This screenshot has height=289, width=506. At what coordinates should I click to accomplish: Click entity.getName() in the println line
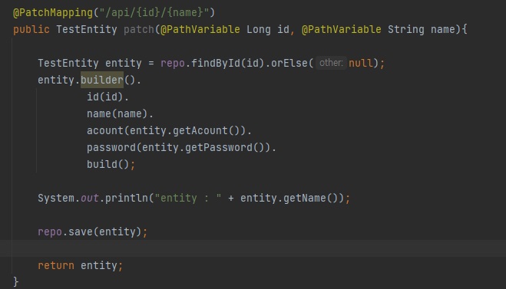289,198
